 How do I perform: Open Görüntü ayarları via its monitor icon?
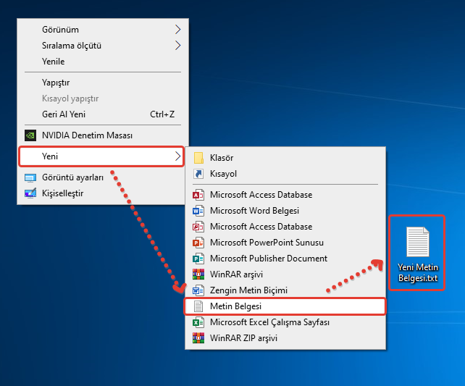pos(30,177)
